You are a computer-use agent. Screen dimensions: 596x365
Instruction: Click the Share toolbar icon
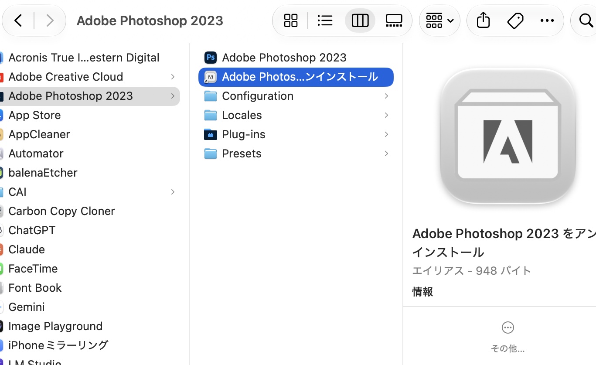coord(483,20)
